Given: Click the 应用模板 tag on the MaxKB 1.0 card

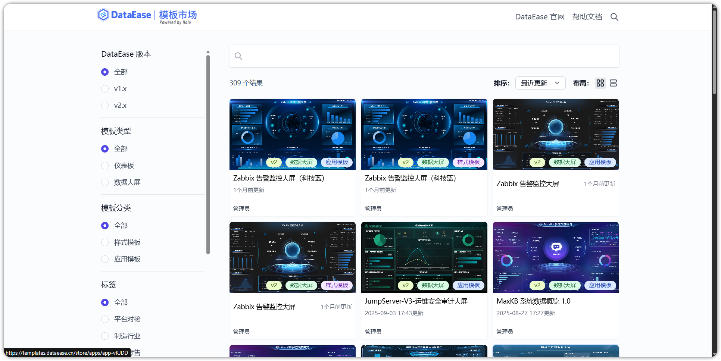Looking at the screenshot, I should (x=600, y=285).
